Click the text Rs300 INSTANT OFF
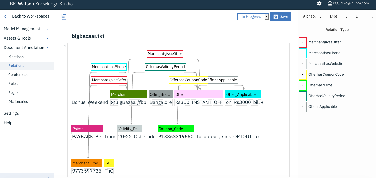 [199, 102]
